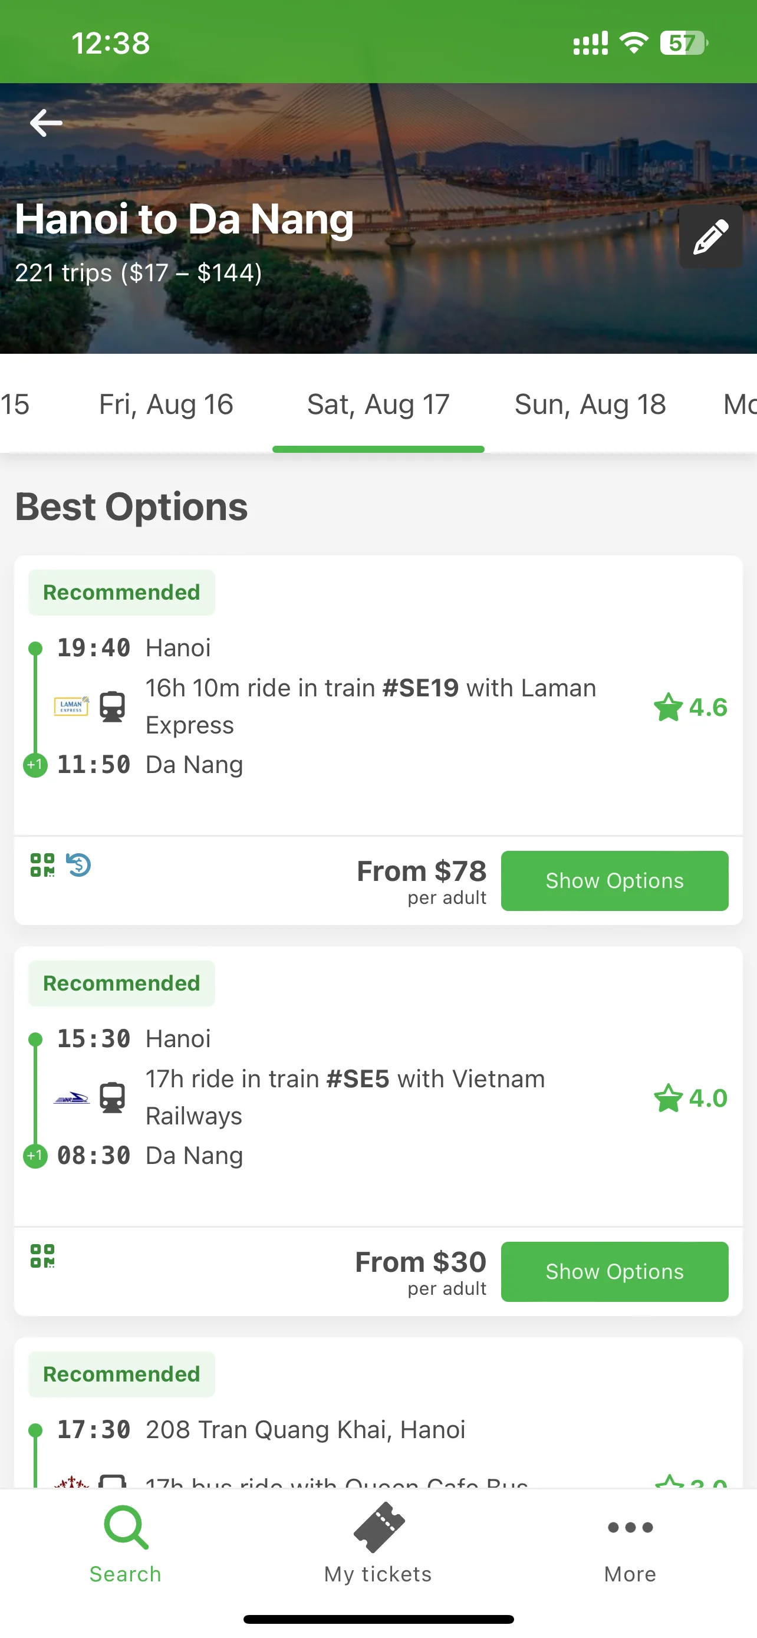
Task: Open the edit search pencil icon
Action: point(710,236)
